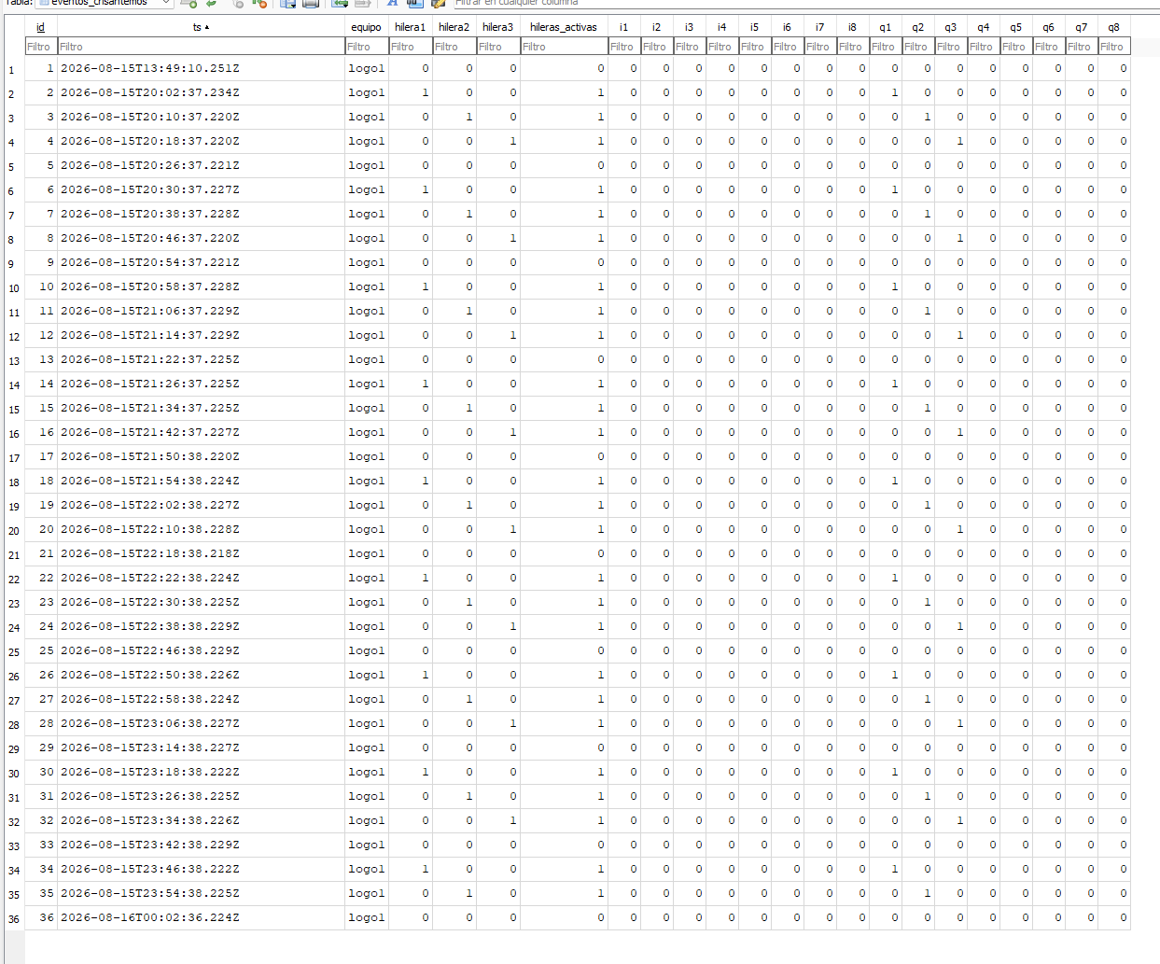Select the q8 column header
This screenshot has height=964, width=1160.
pyautogui.click(x=1113, y=27)
